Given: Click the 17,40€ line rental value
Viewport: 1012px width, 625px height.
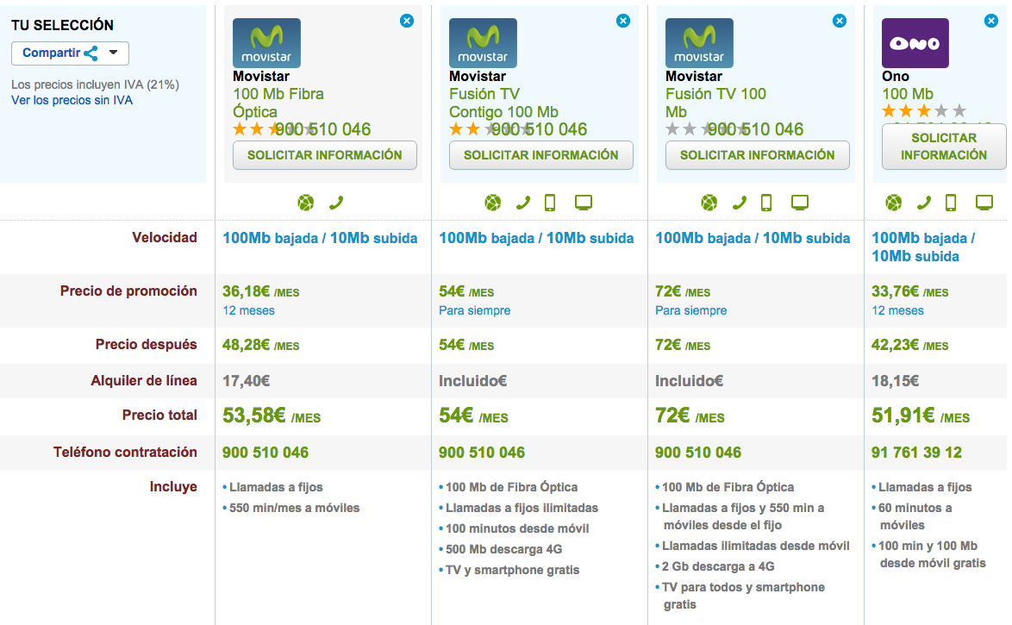Looking at the screenshot, I should pyautogui.click(x=246, y=381).
